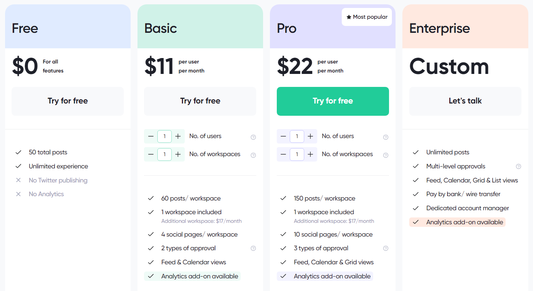The width and height of the screenshot is (533, 291).
Task: Click the X beside No Twitter publishing
Action: point(18,180)
